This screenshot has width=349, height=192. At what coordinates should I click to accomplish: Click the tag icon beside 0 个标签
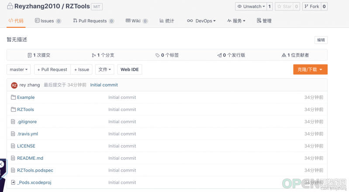tap(157, 55)
